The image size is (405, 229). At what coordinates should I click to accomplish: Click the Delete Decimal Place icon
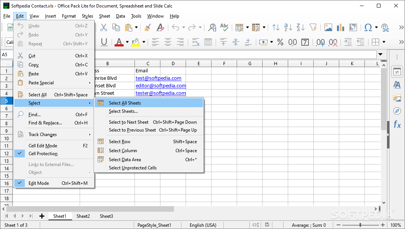[333, 42]
